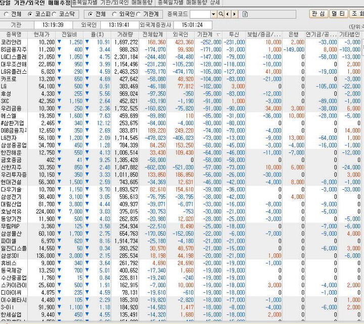Viewport: 364px width, 324px height.
Task: Select the LG디스플레이 stock name
Action: click(14, 57)
